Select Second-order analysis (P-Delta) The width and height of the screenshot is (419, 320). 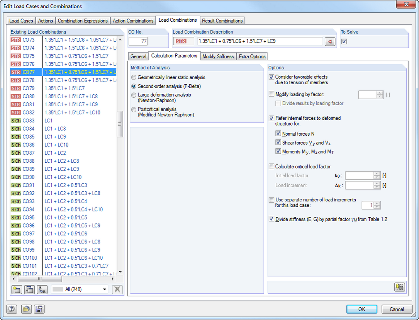pyautogui.click(x=134, y=86)
